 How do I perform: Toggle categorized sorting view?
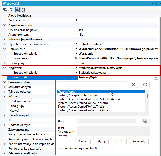(18, 10)
